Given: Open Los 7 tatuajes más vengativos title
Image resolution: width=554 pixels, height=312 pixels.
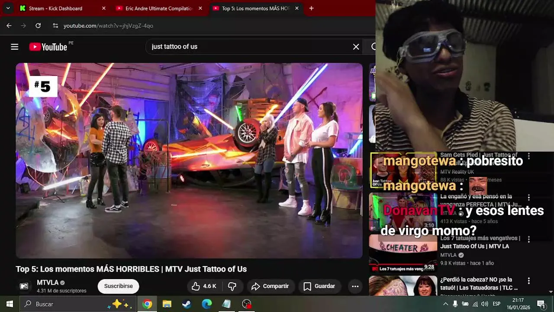Looking at the screenshot, I should [480, 242].
